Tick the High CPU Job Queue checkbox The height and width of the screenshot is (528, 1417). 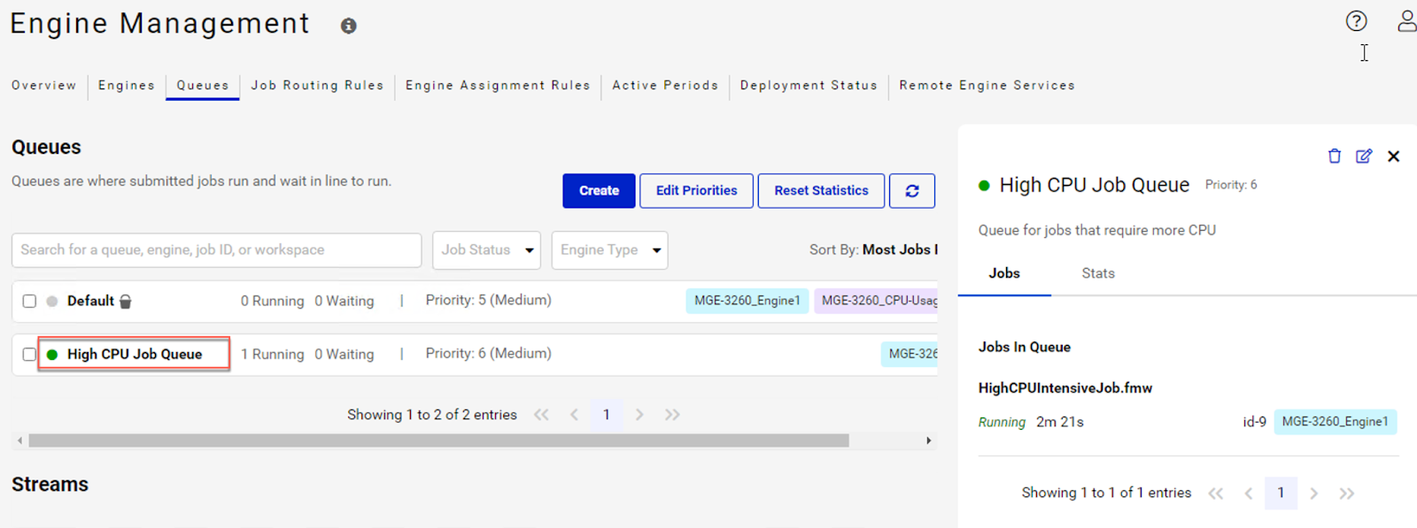point(29,355)
